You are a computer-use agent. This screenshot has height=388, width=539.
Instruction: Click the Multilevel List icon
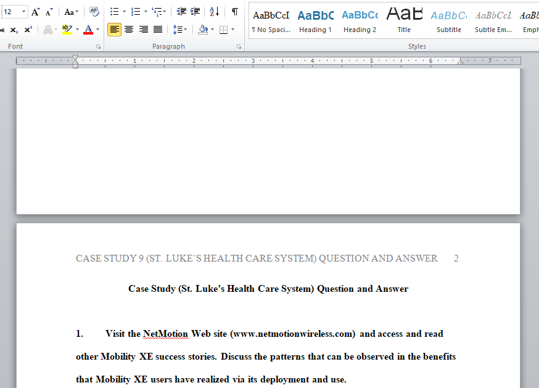click(x=157, y=12)
